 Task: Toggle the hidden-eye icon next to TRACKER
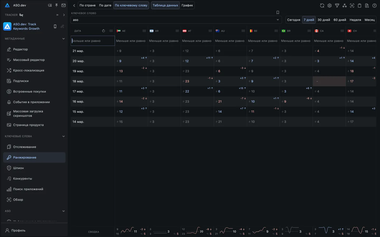[x=21, y=15]
